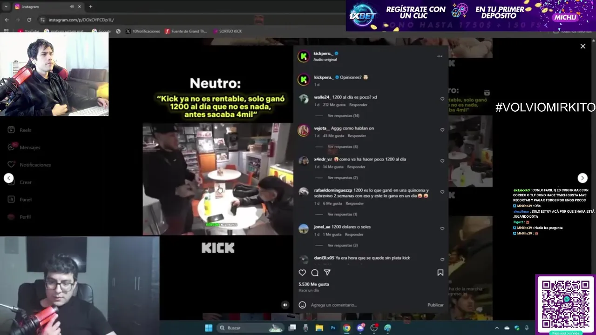Open Notificaciones in Instagram sidebar
Viewport: 596px width, 335px height.
tap(29, 165)
